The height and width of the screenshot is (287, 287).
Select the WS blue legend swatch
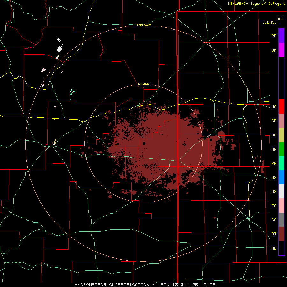pos(282,177)
